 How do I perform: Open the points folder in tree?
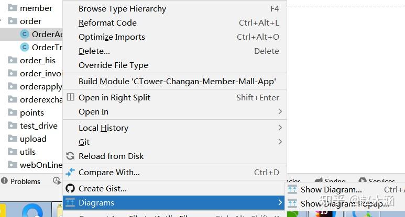(x=31, y=112)
